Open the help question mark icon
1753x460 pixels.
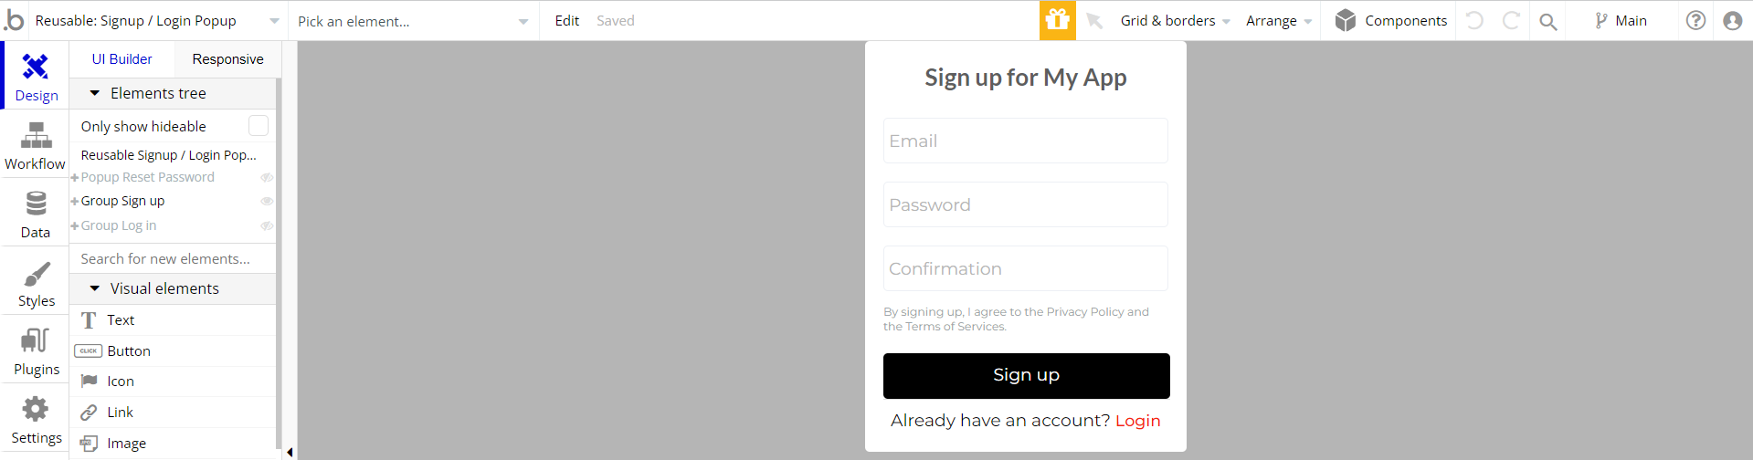[1695, 20]
